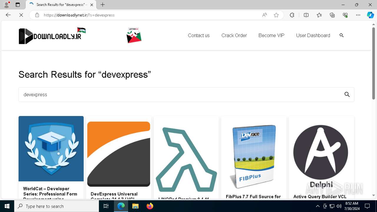Focus the taskbar search box
This screenshot has height=212, width=377.
(57, 206)
